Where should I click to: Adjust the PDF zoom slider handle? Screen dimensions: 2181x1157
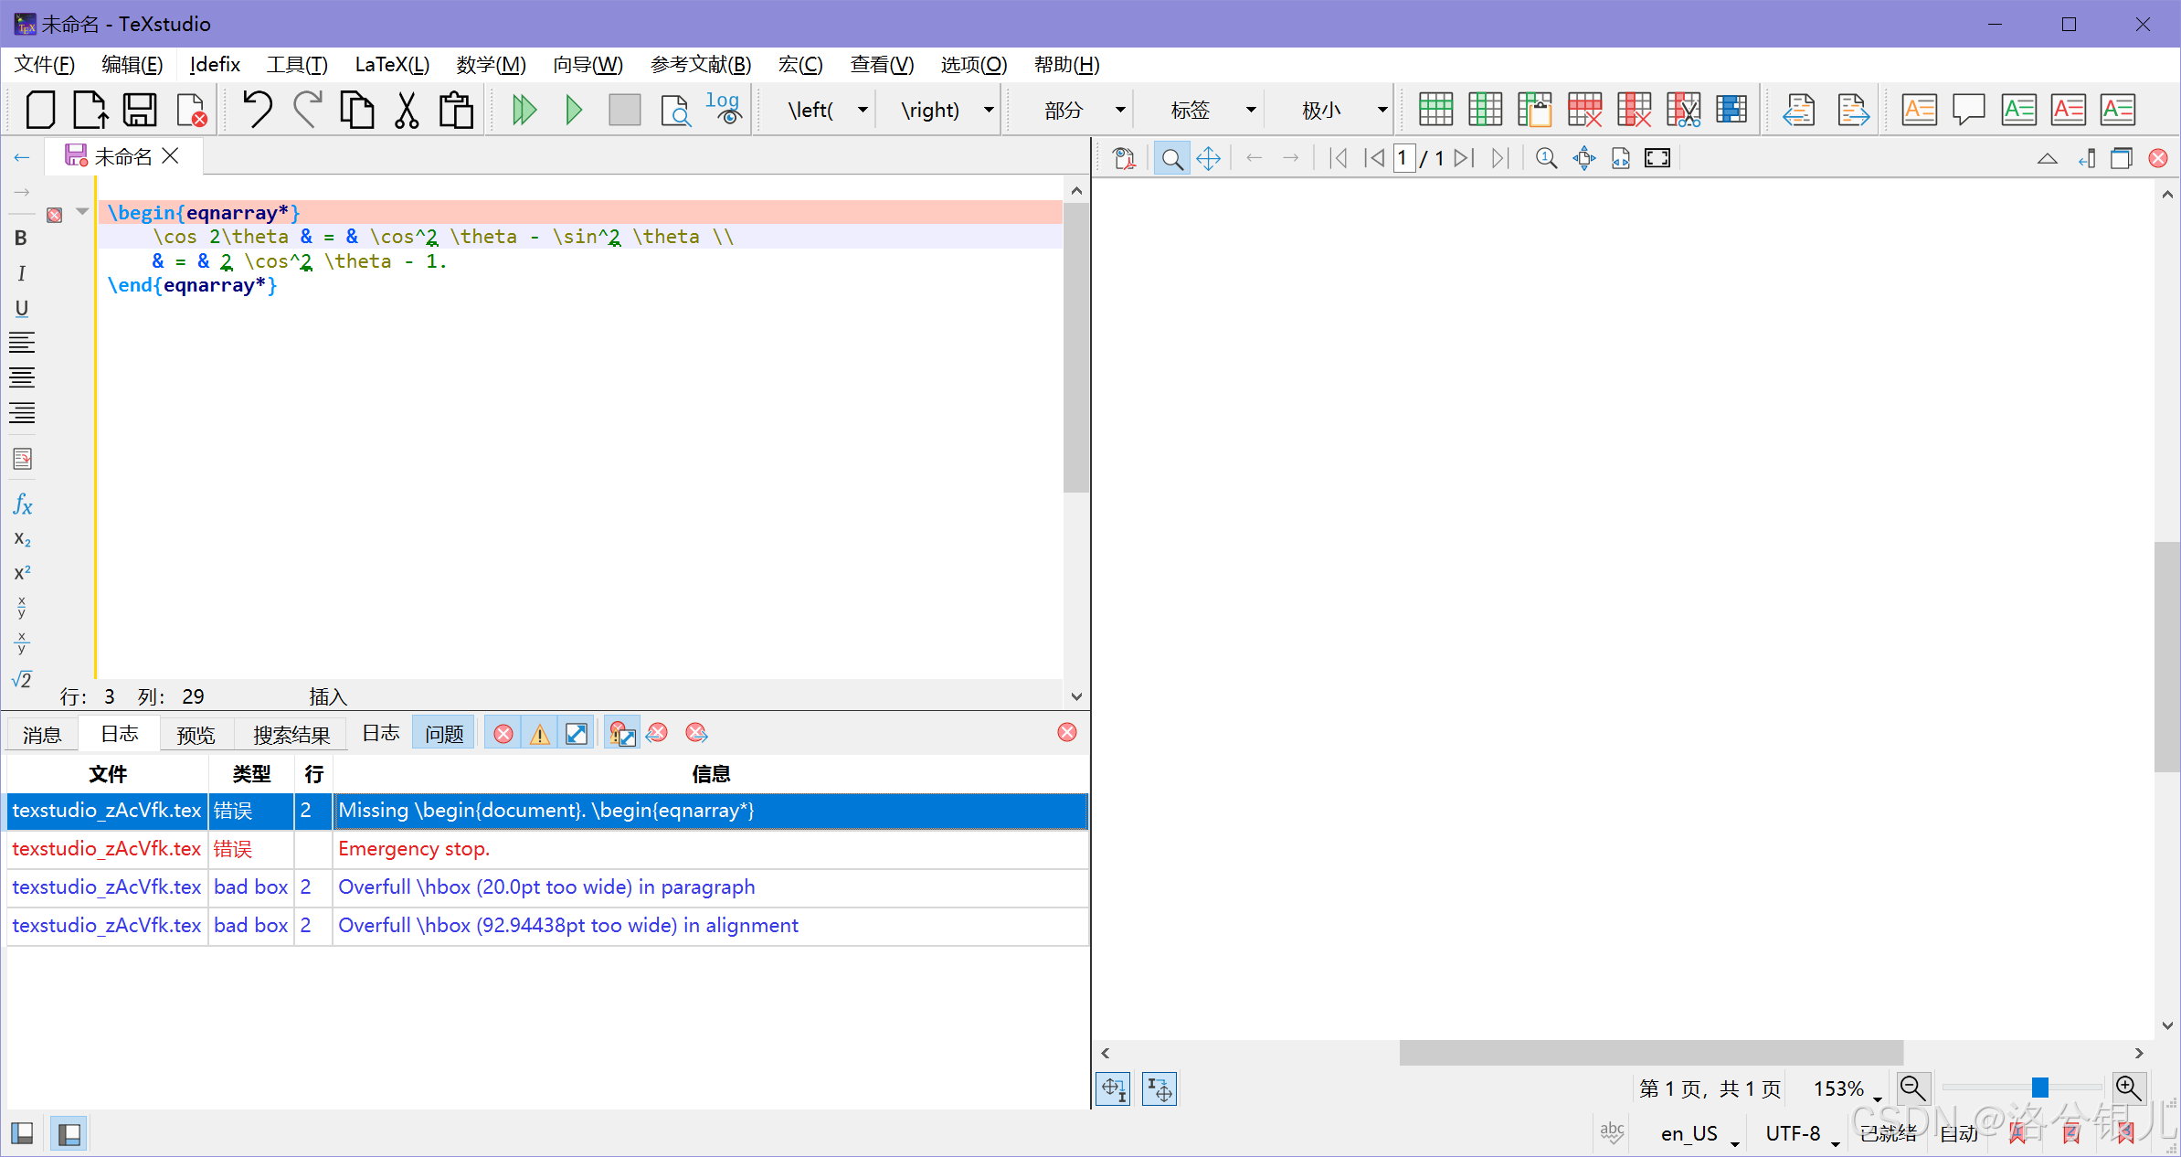(x=2039, y=1088)
